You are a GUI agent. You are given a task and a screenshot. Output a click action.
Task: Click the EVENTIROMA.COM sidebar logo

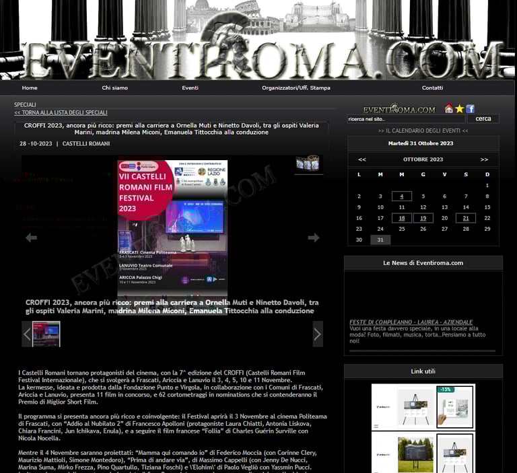point(399,109)
